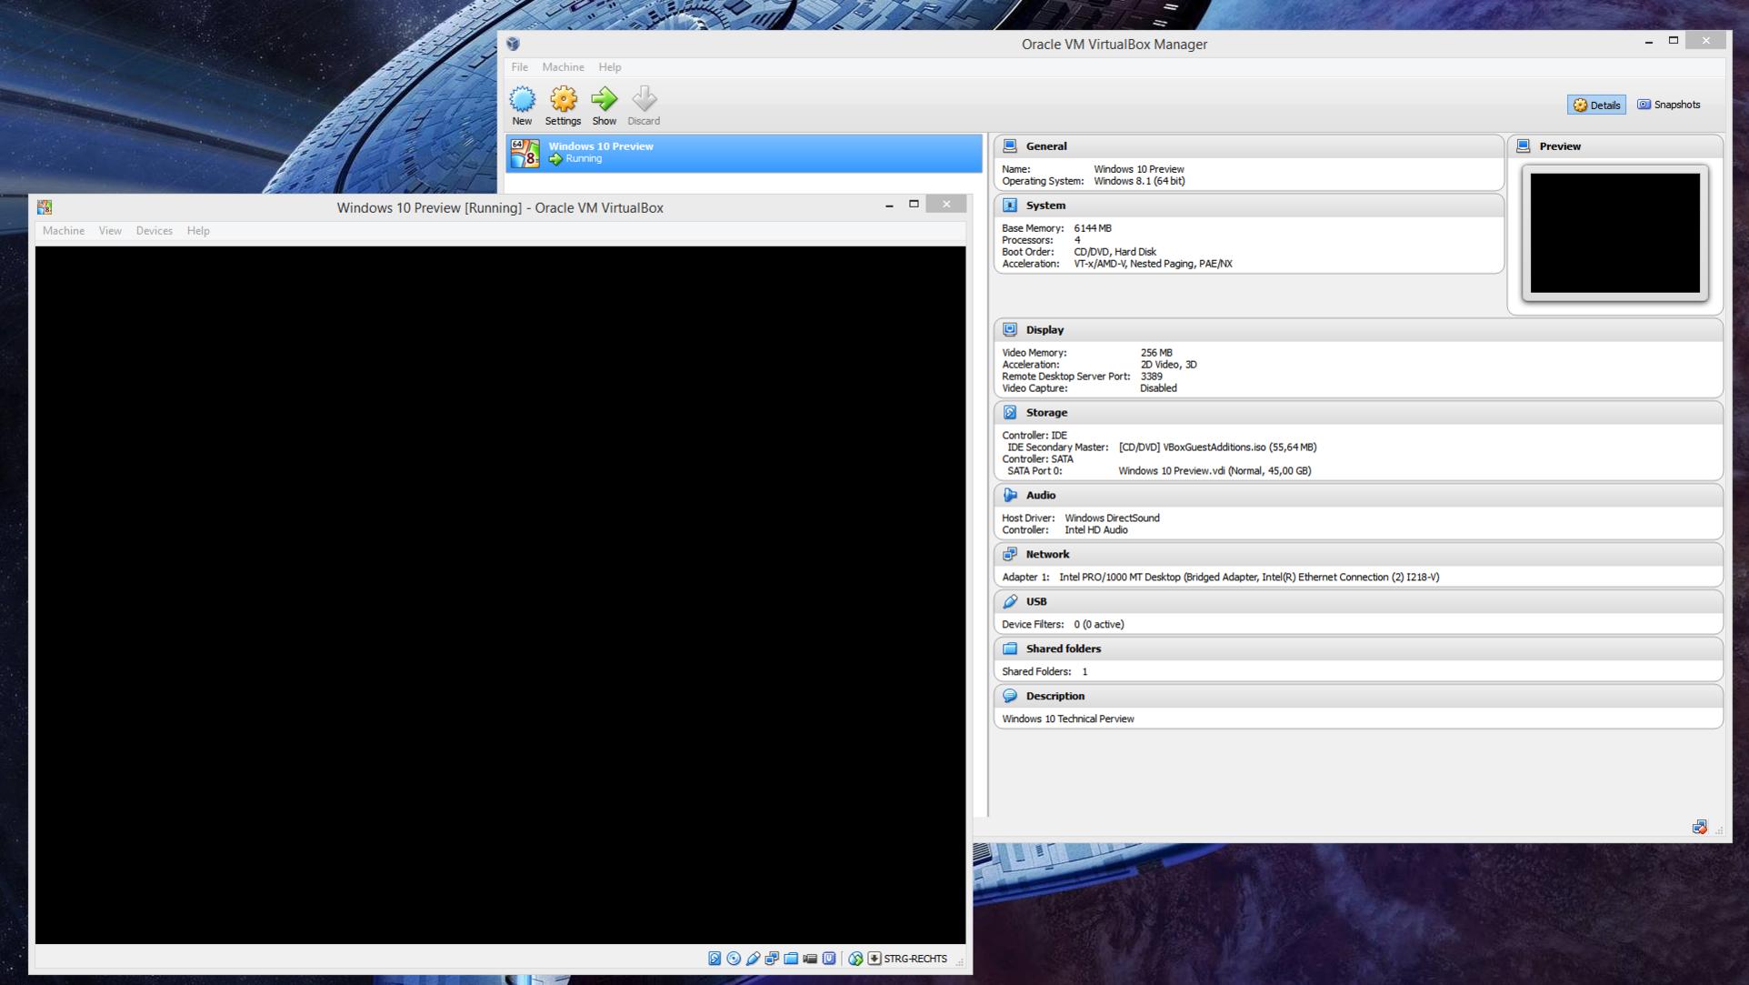Toggle the Details view button
1749x985 pixels.
point(1596,105)
